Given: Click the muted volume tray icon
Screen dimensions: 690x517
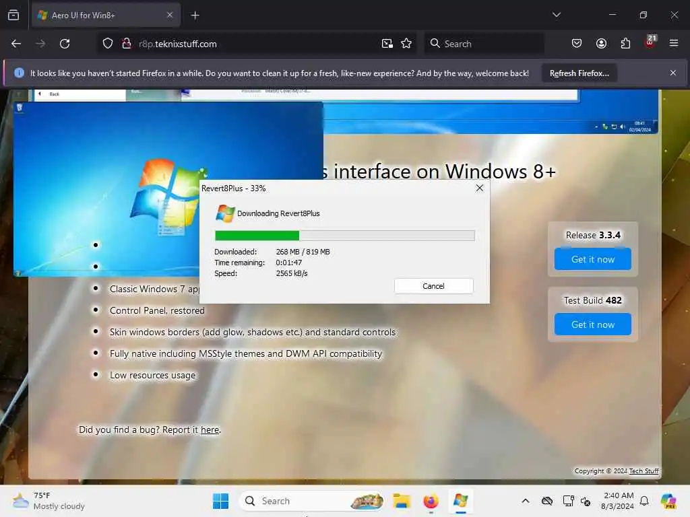Looking at the screenshot, I should [586, 501].
